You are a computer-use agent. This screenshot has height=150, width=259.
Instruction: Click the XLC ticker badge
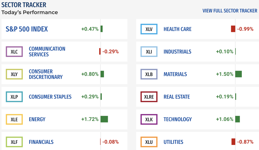click(x=14, y=52)
